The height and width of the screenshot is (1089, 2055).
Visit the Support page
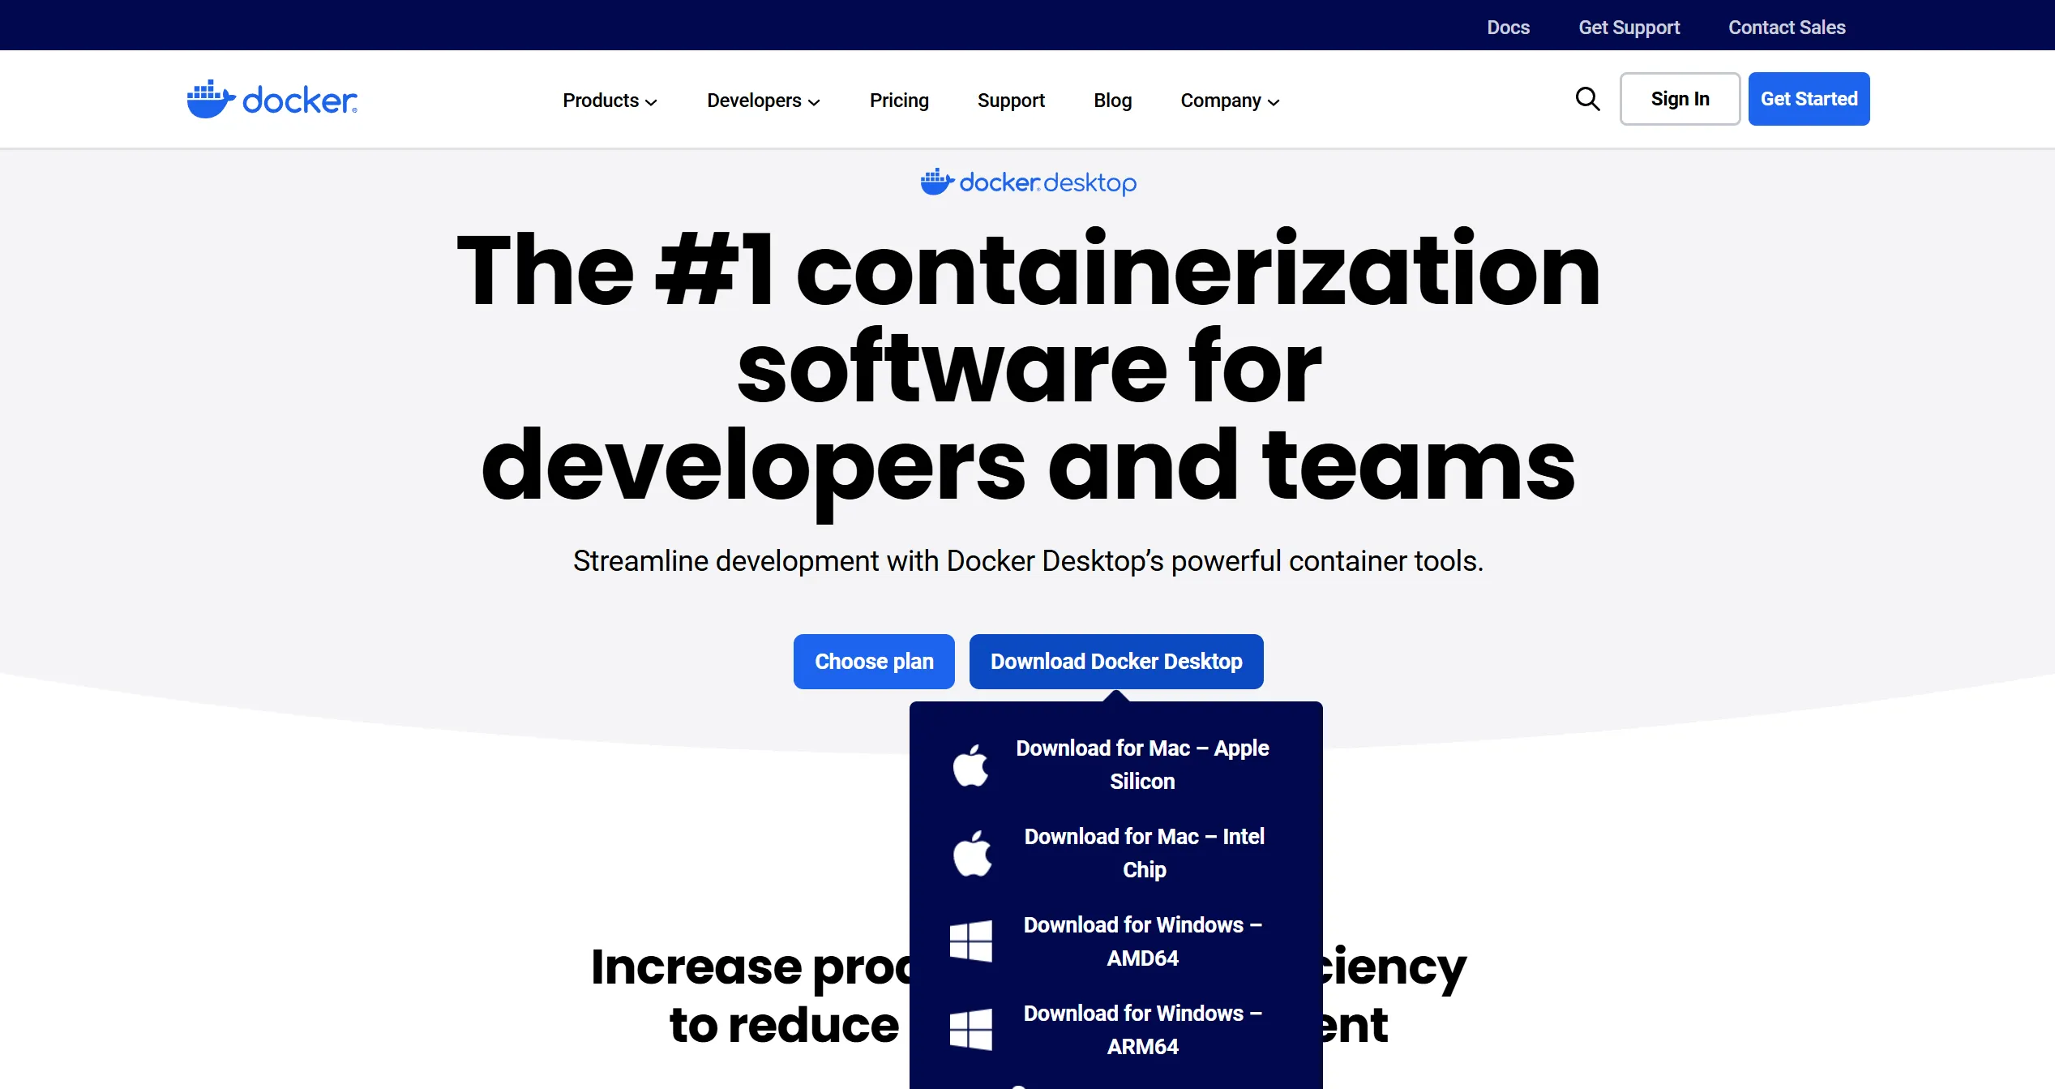pos(1011,101)
